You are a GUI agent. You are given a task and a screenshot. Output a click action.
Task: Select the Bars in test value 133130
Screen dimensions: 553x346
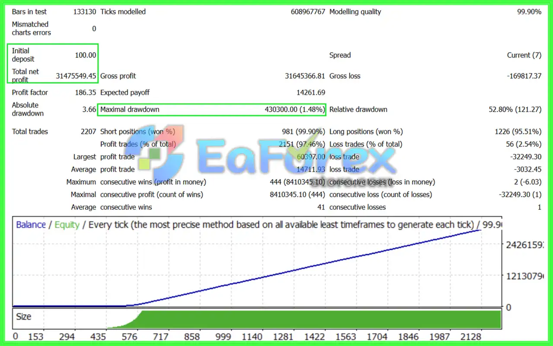click(x=85, y=12)
